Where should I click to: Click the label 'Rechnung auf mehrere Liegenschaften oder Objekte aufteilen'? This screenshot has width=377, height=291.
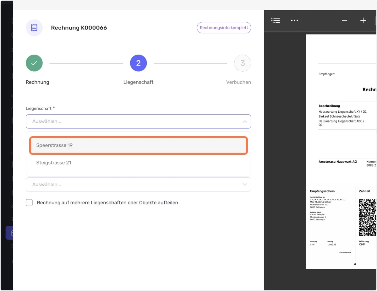click(x=107, y=203)
